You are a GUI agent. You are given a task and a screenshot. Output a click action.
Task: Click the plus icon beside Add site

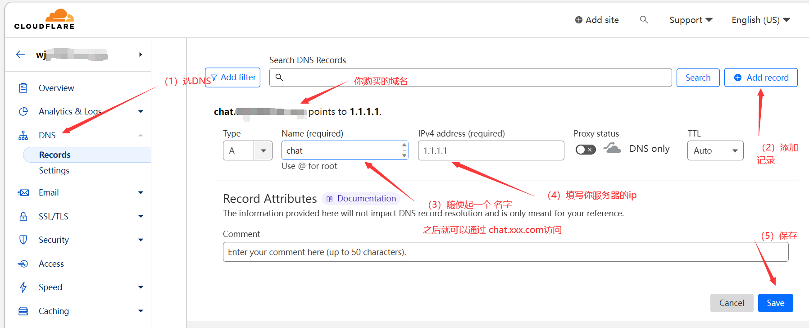click(579, 20)
